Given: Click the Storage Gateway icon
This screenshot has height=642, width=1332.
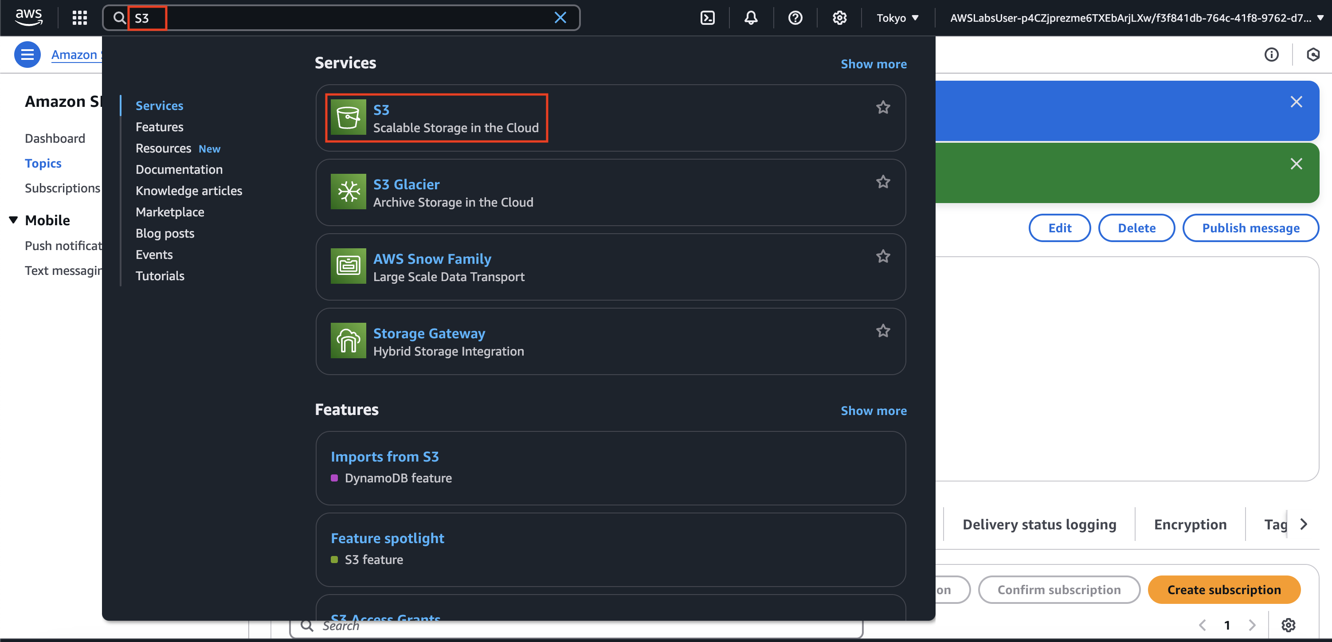Looking at the screenshot, I should pos(348,341).
